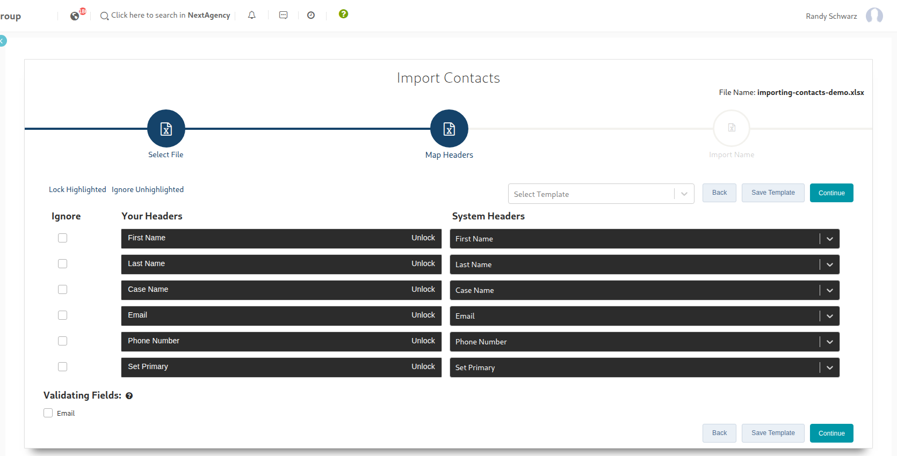This screenshot has height=456, width=897.
Task: Tick the Ignore checkbox for Set Primary
Action: 63,366
